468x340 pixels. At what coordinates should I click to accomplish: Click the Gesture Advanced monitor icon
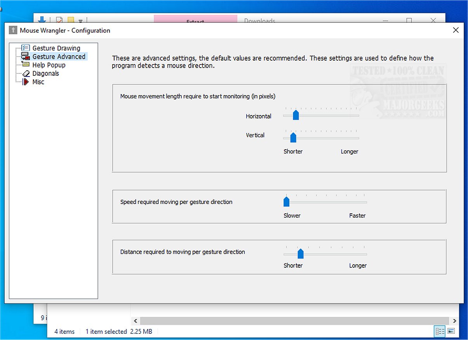(x=26, y=57)
